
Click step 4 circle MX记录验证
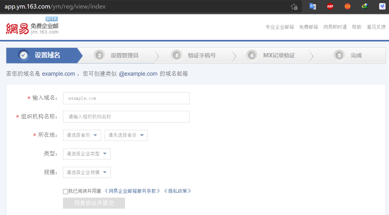point(252,55)
